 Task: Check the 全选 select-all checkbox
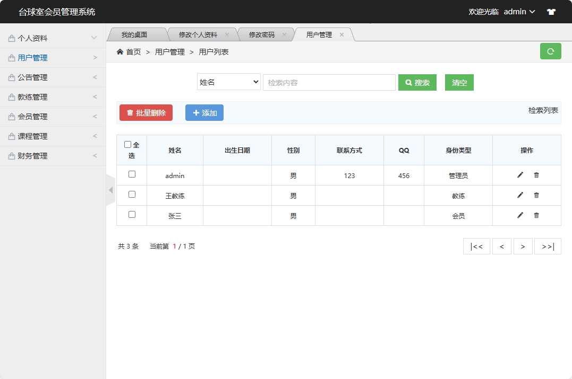(x=127, y=144)
